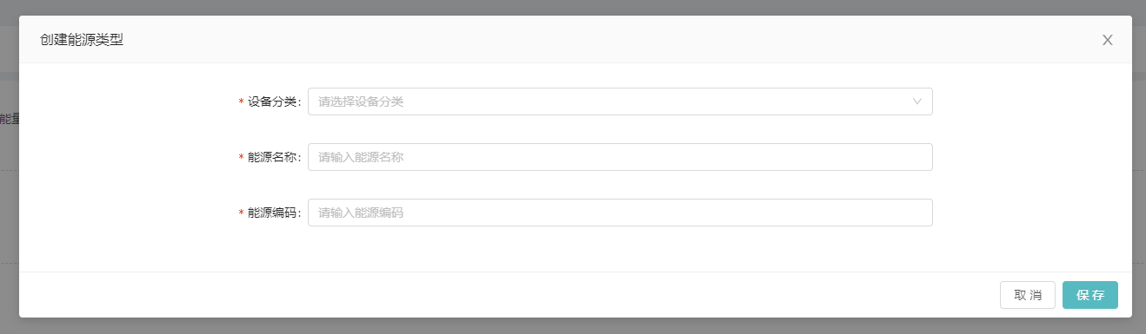
Task: Click the blank dialog body below 能源编码
Action: point(574,250)
